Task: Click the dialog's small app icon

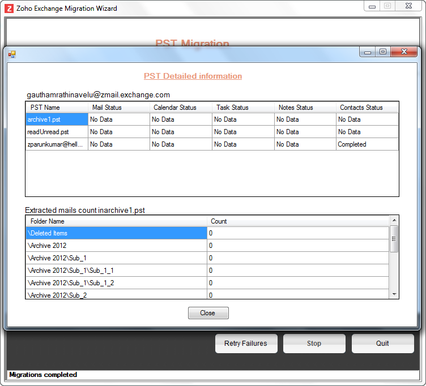Action: [x=11, y=54]
